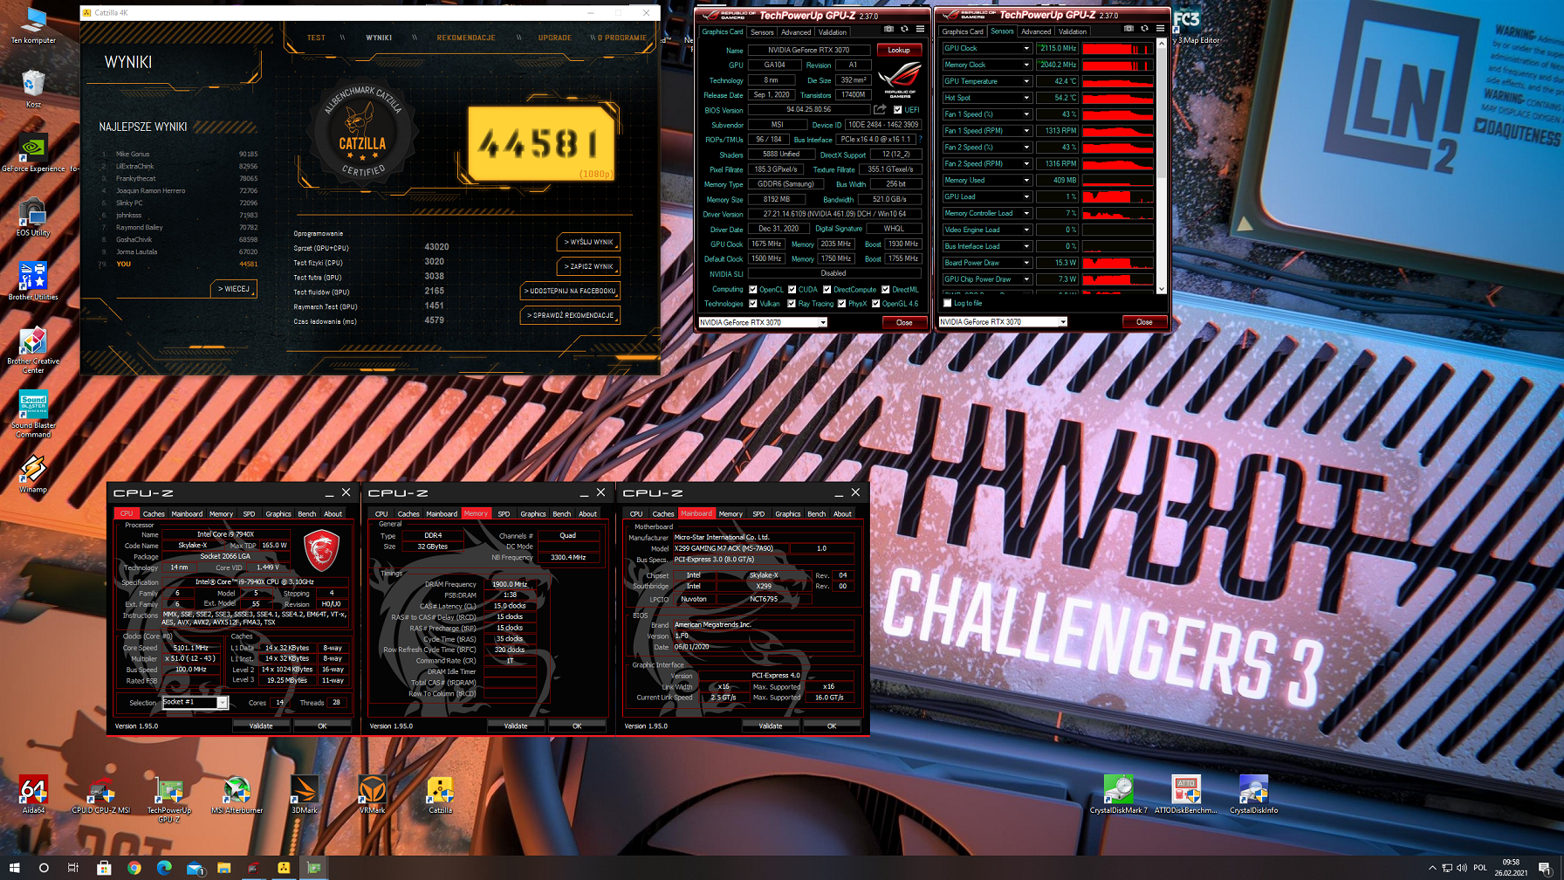Click Validate in CPU-Z Mainboard window
This screenshot has height=880, width=1564.
pos(771,726)
